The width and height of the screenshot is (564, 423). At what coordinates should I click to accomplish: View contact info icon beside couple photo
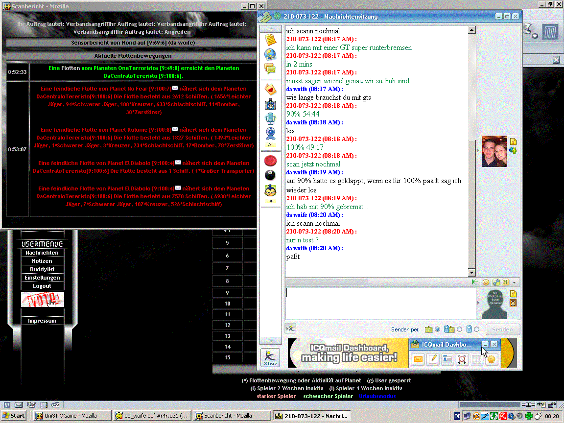513,141
